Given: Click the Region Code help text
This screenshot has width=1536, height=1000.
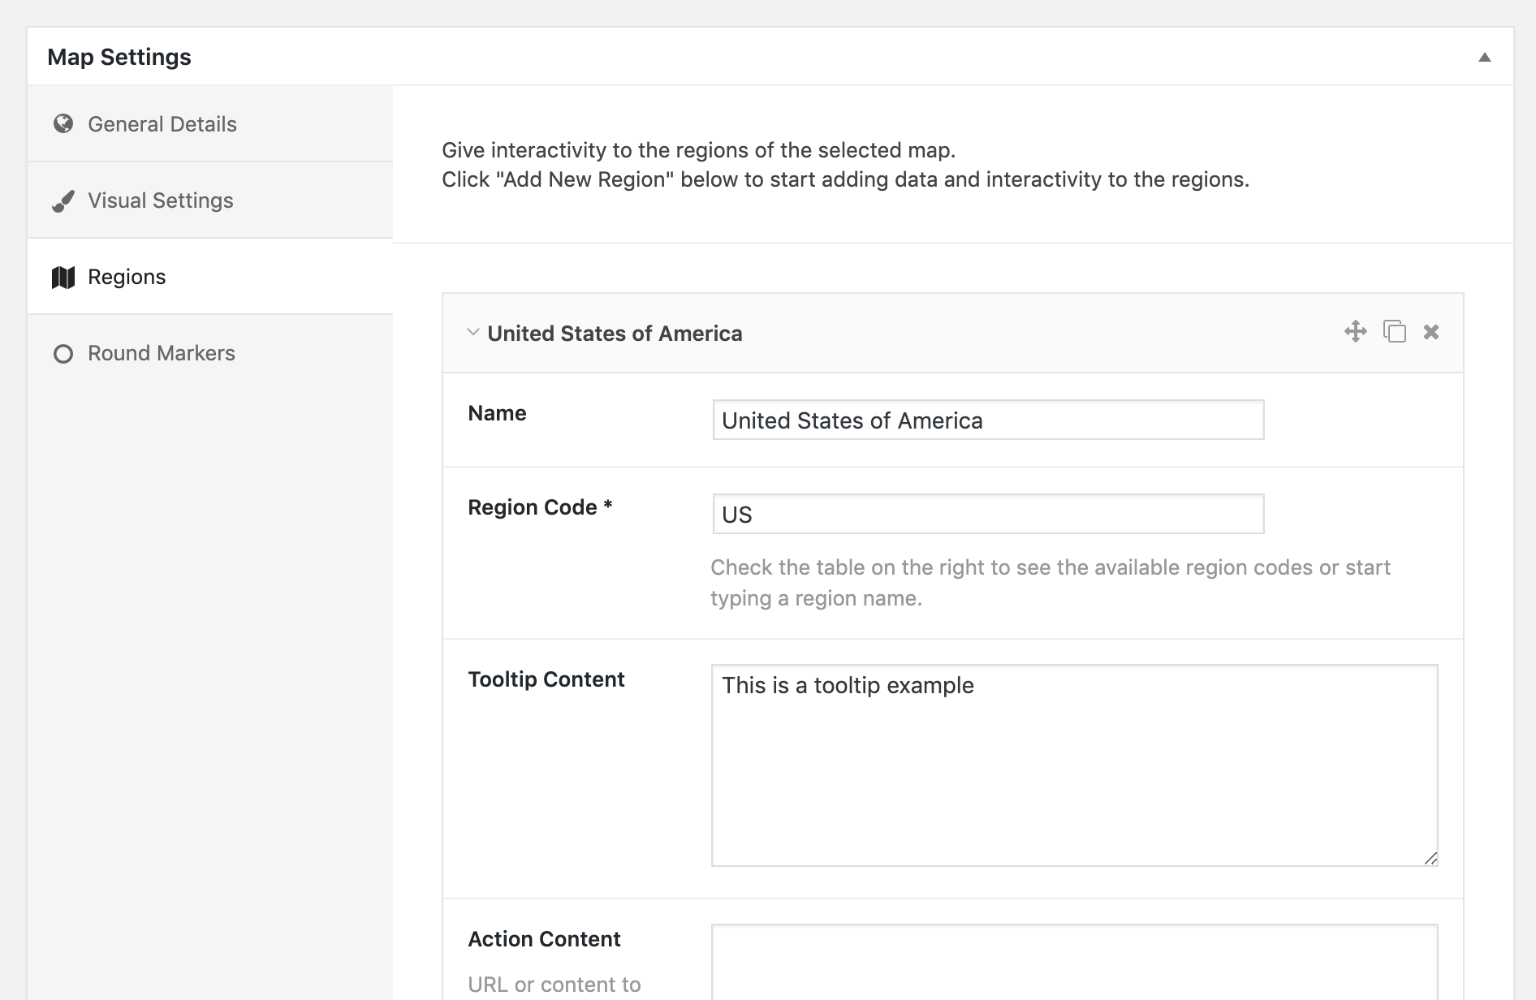Looking at the screenshot, I should coord(1051,583).
